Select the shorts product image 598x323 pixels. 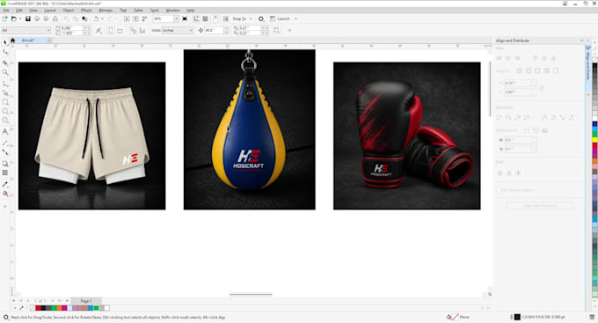click(92, 136)
